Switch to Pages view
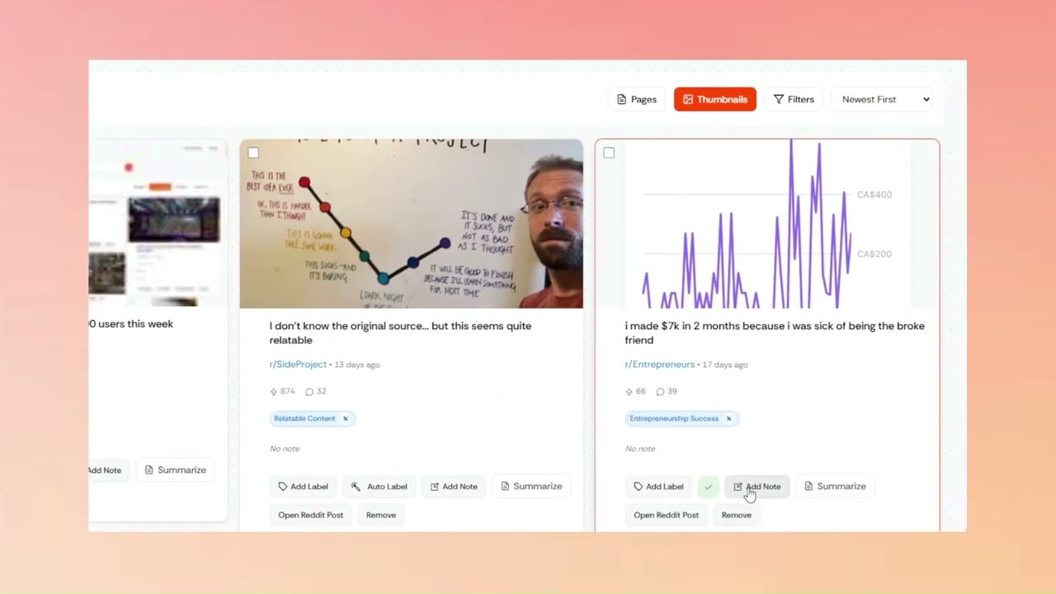 [637, 99]
